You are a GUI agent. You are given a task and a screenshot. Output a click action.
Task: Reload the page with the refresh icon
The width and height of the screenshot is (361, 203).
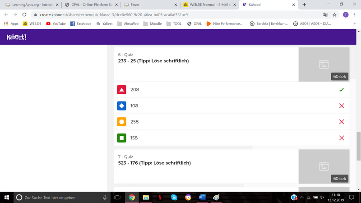tap(26, 14)
